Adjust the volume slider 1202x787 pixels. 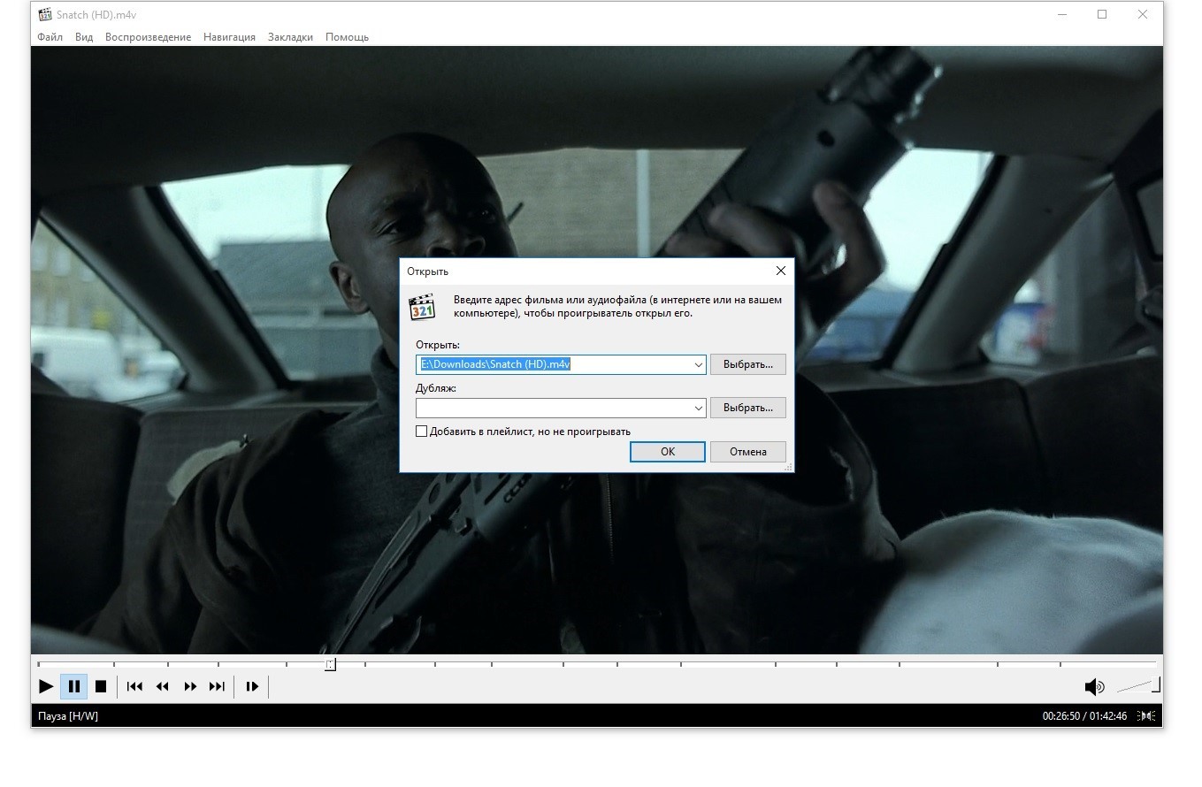click(1138, 685)
